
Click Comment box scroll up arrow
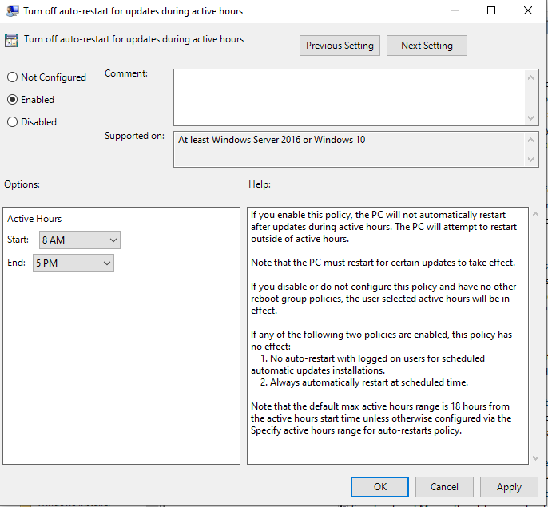pyautogui.click(x=531, y=77)
